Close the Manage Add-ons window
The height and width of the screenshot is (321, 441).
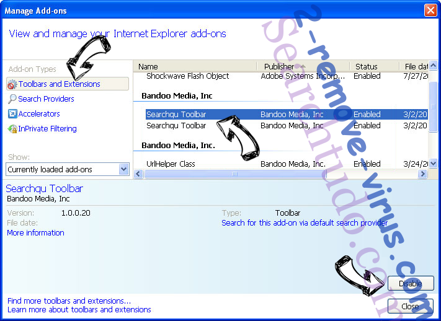(430, 11)
